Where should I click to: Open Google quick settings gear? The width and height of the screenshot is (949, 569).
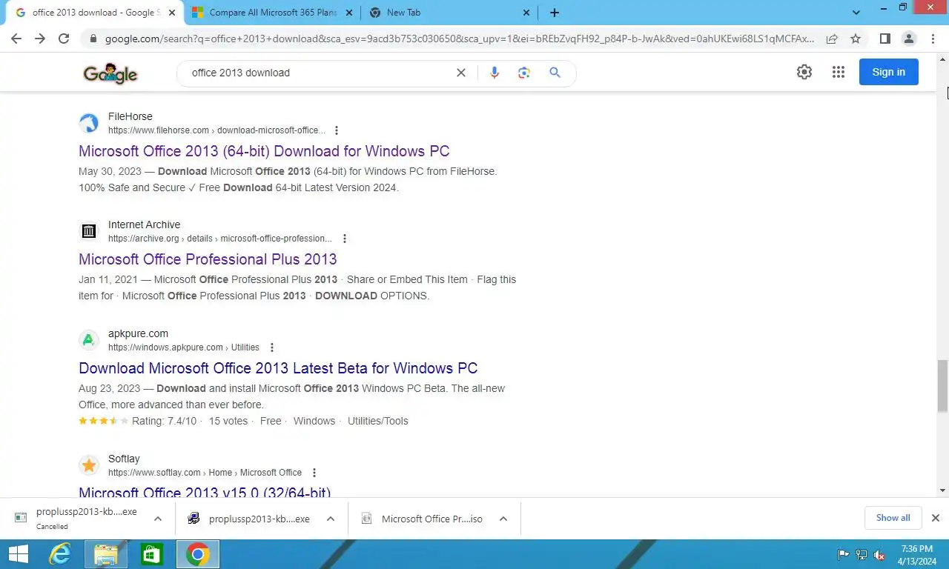click(804, 72)
